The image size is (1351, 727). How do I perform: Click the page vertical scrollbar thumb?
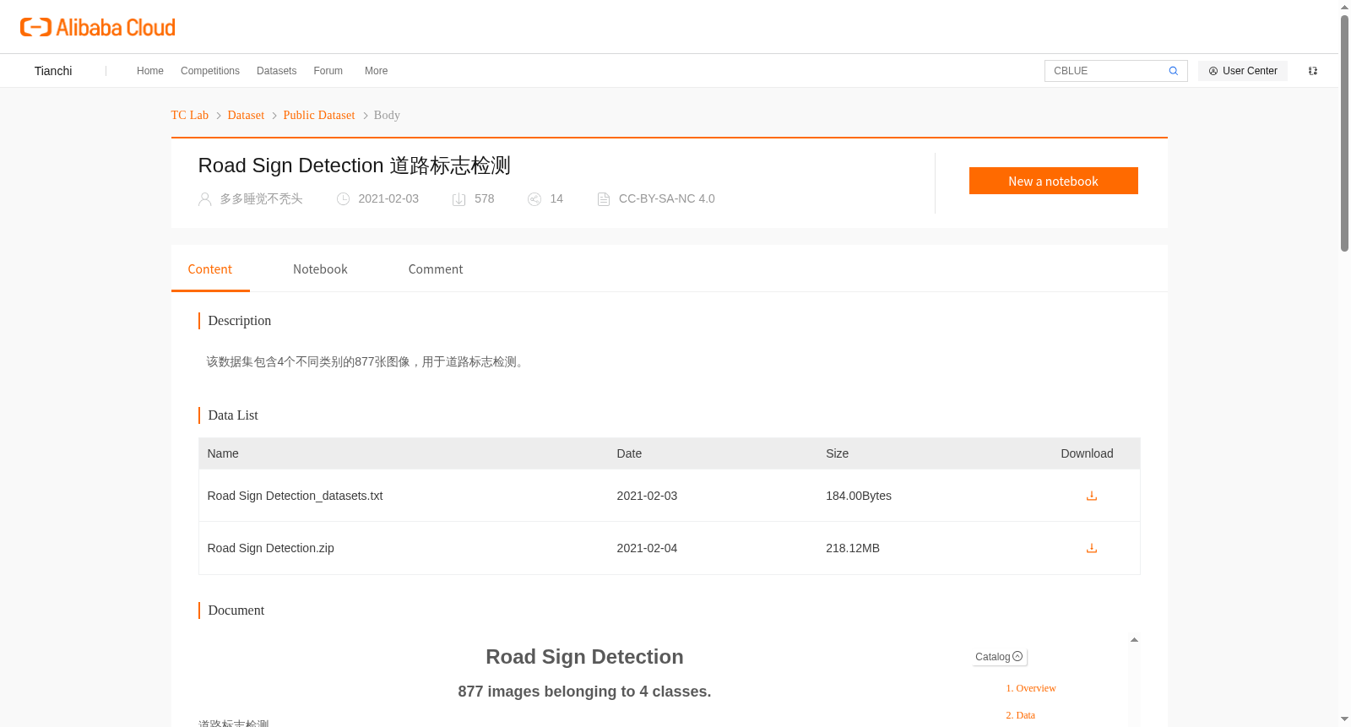pyautogui.click(x=1344, y=133)
